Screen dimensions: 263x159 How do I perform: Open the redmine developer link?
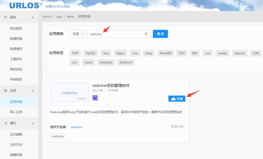tap(76, 127)
